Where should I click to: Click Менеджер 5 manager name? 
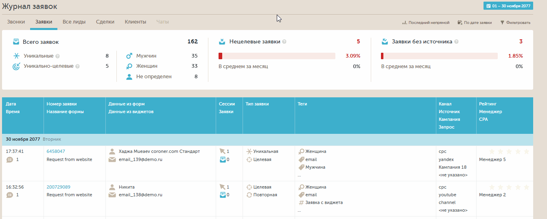[492, 160]
